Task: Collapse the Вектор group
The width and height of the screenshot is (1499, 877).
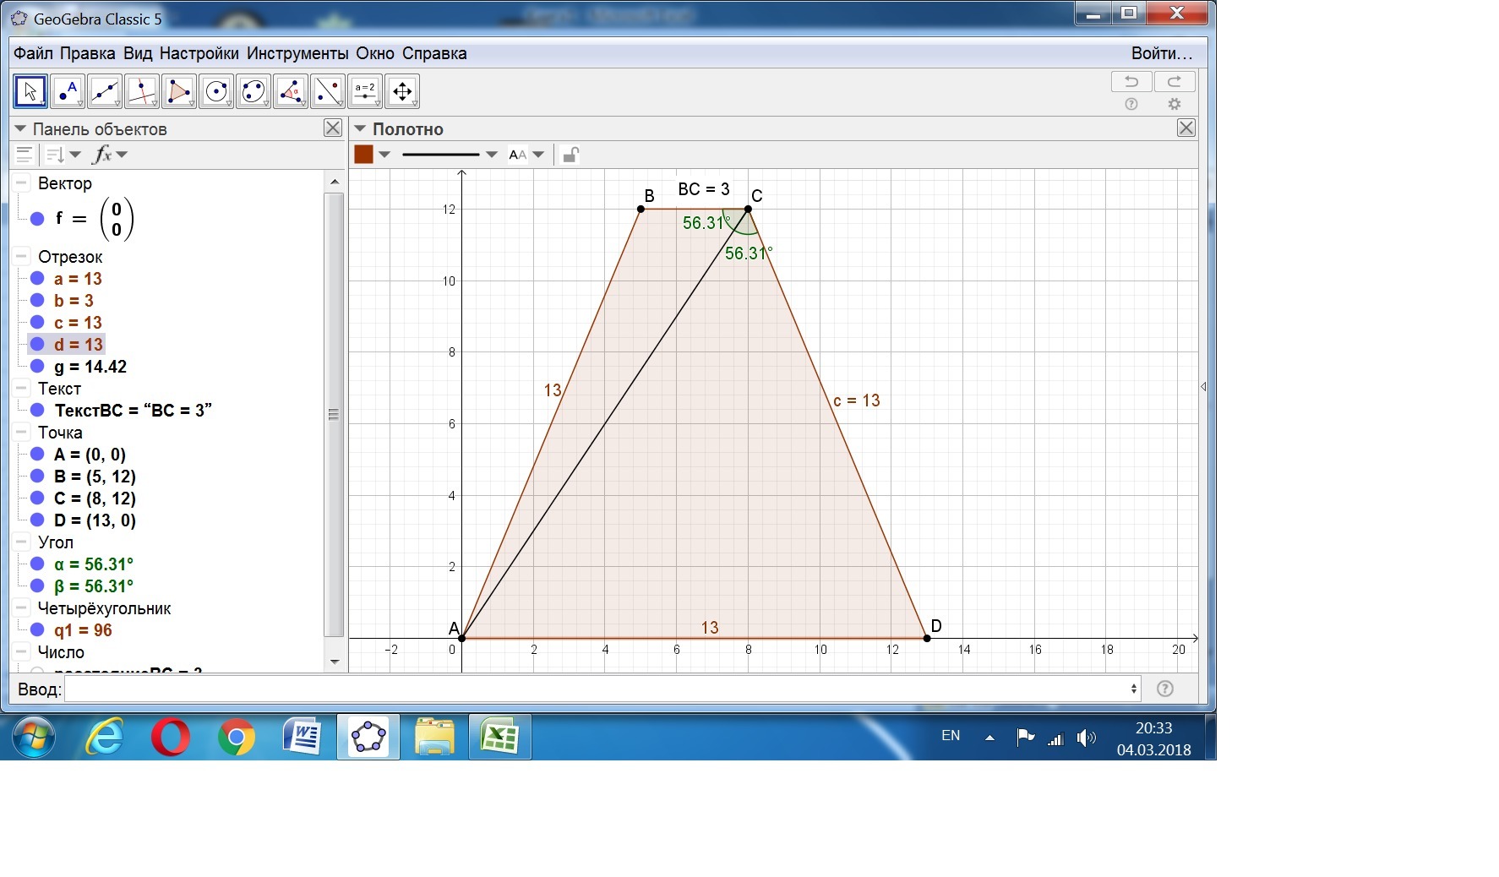Action: [x=22, y=183]
